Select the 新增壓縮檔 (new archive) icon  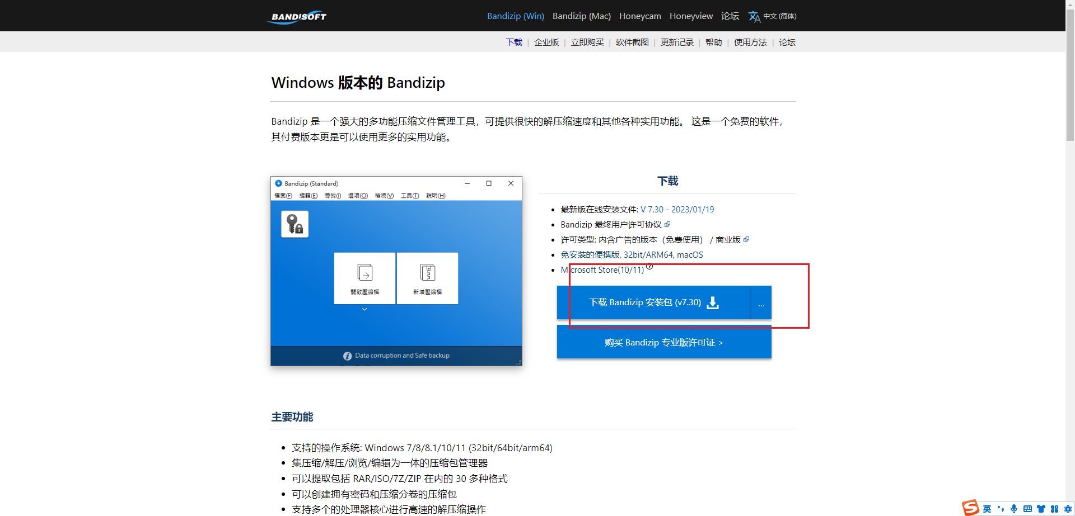428,278
